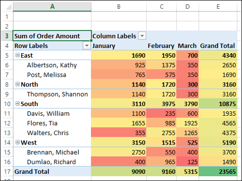Select cell with value 1925
This screenshot has height=181, width=242.
point(188,123)
